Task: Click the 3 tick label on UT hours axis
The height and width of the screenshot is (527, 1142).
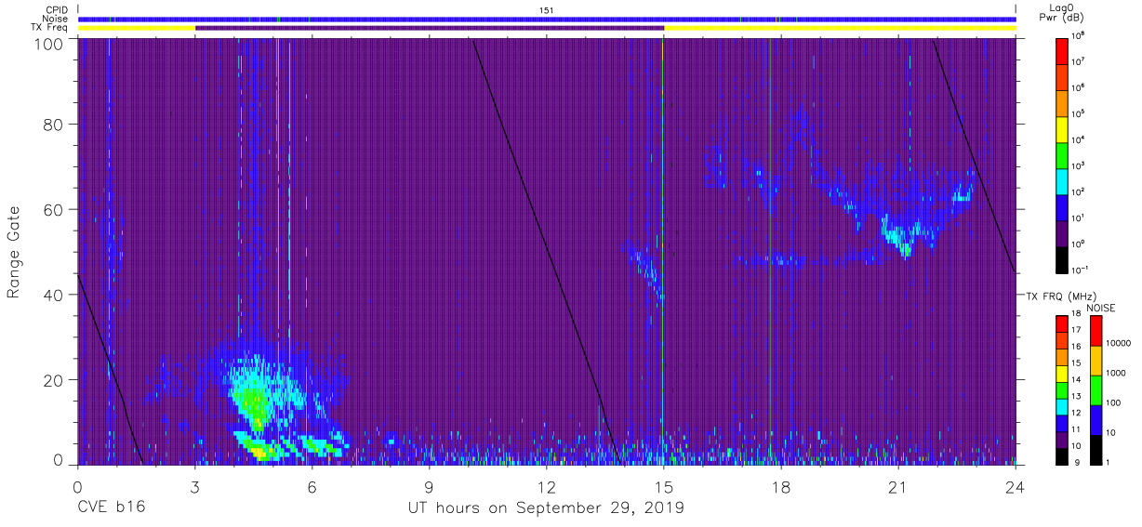Action: click(194, 486)
